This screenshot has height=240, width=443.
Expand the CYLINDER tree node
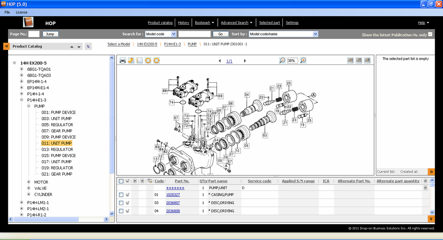29,194
